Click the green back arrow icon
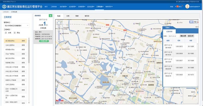This screenshot has height=106, width=203. (50, 16)
